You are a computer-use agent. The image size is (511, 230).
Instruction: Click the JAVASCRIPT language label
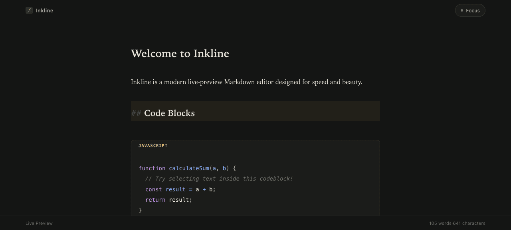pyautogui.click(x=153, y=145)
